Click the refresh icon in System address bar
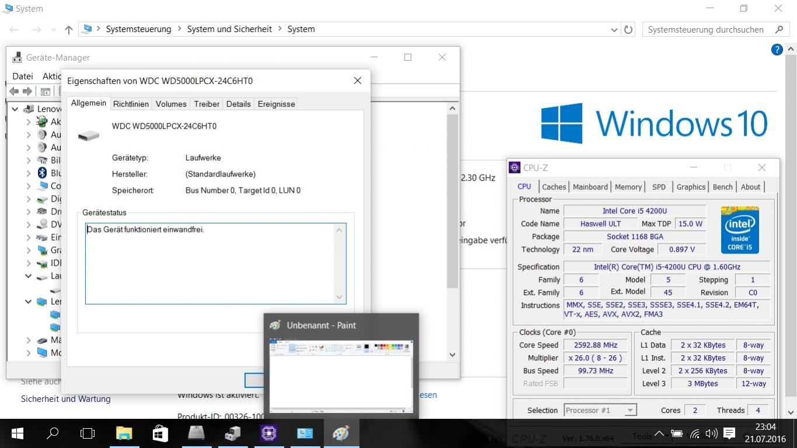The image size is (797, 448). (x=628, y=29)
